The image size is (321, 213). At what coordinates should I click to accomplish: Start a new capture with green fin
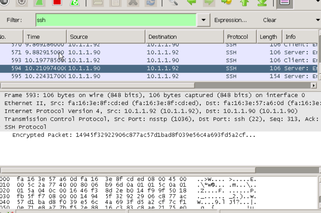[39, 2]
